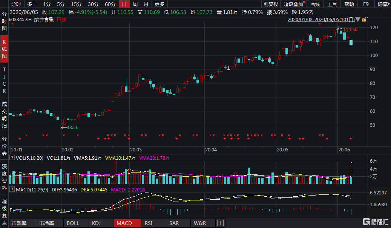Screen dimensions: 391x228
Task: Select the 60分 timeframe
Action: point(110,4)
